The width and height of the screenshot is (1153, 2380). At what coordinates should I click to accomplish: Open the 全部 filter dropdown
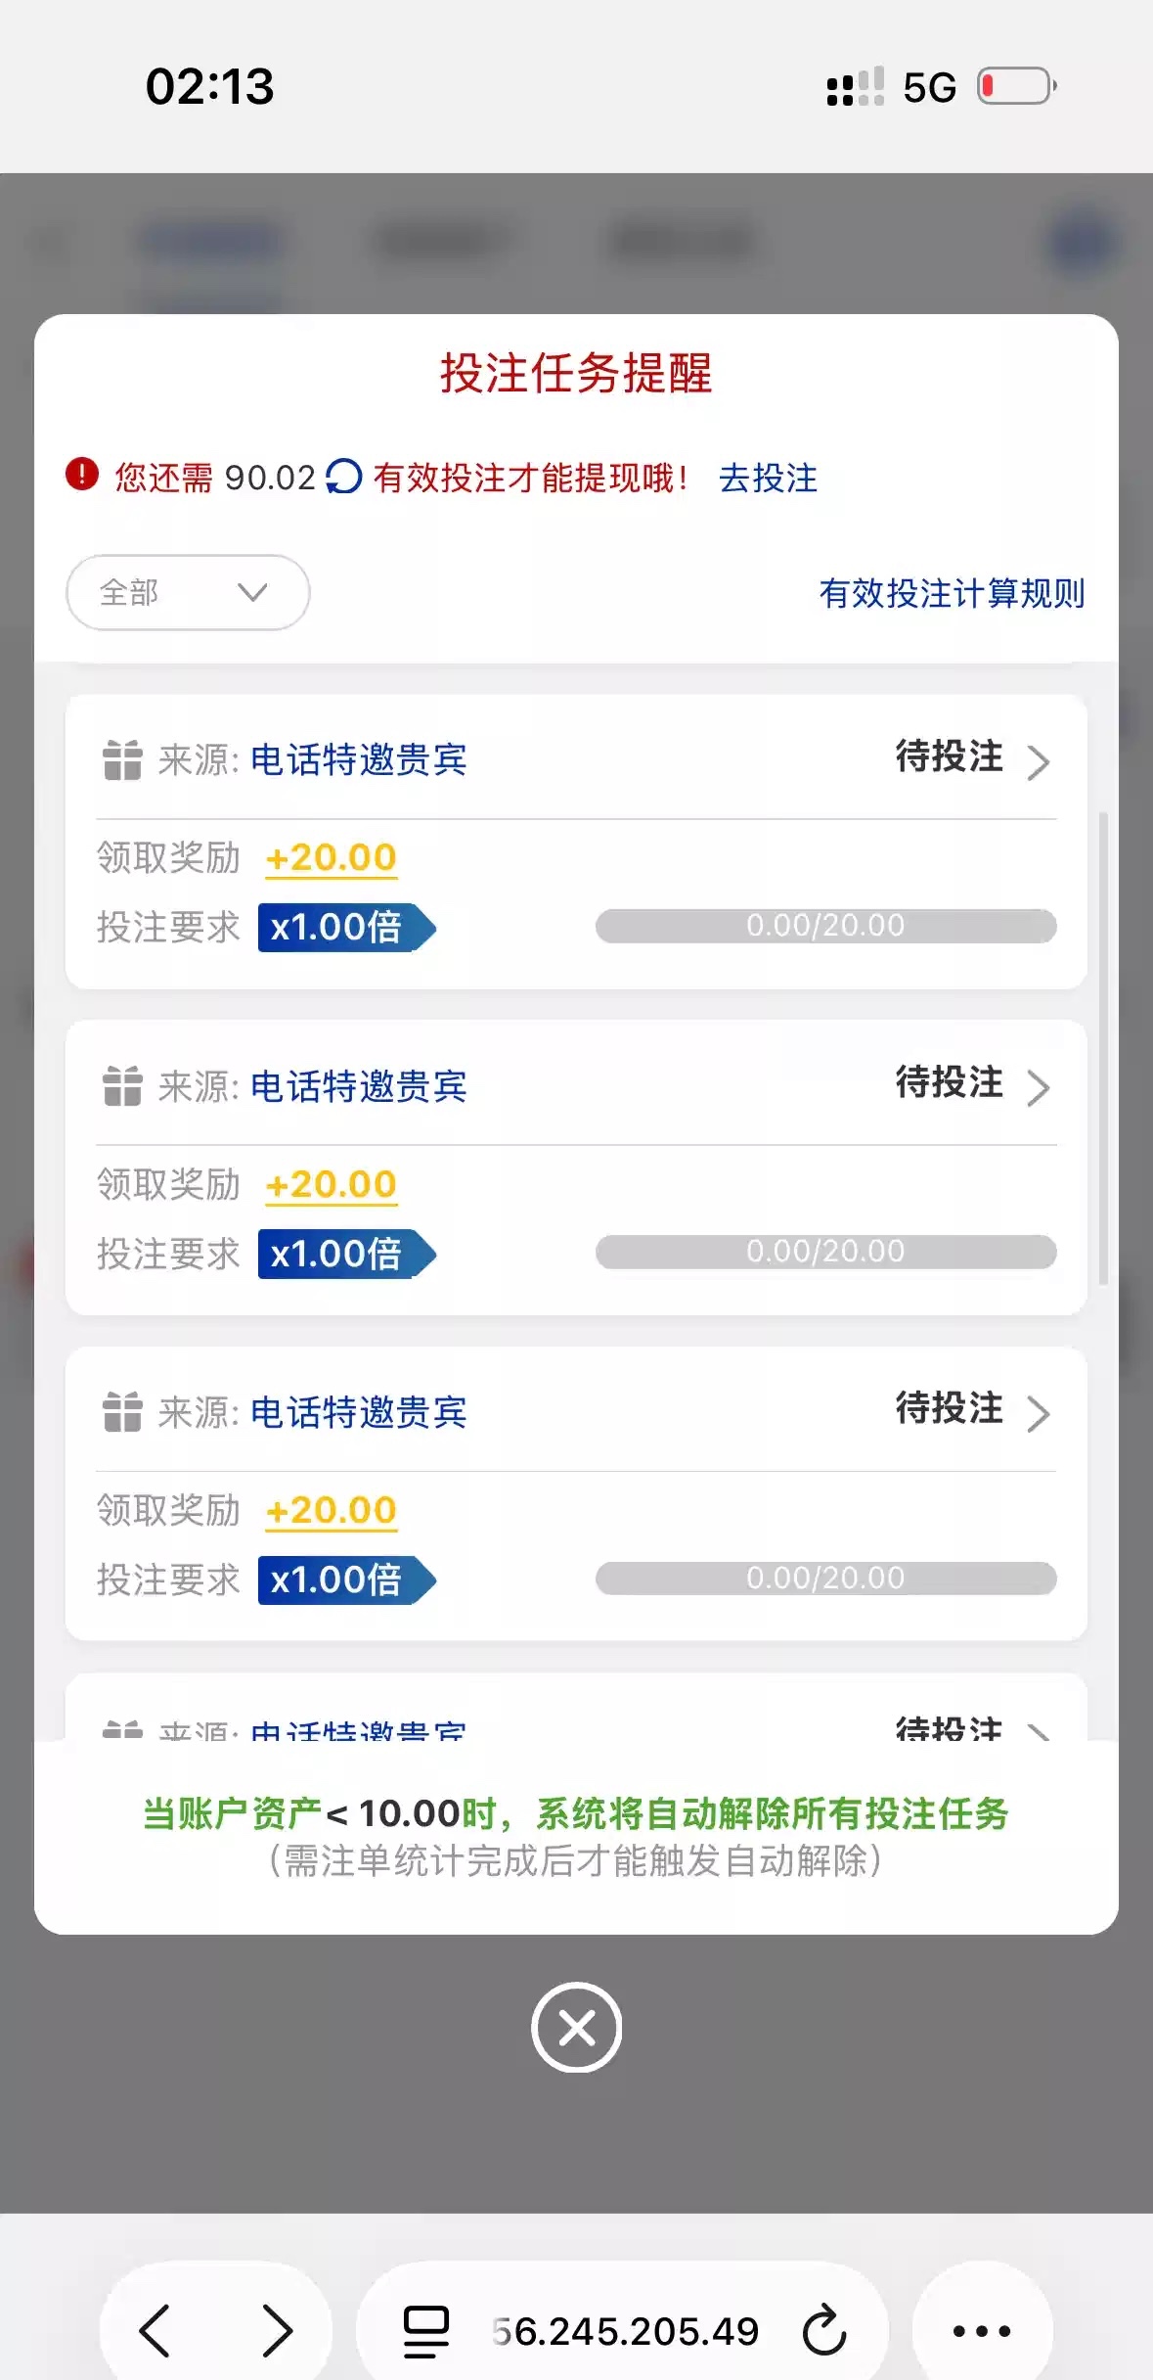point(188,593)
